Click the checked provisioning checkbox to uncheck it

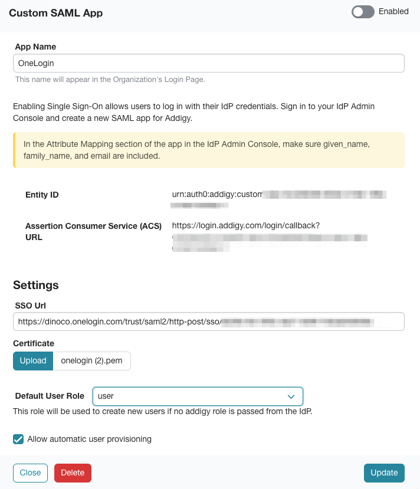17,439
